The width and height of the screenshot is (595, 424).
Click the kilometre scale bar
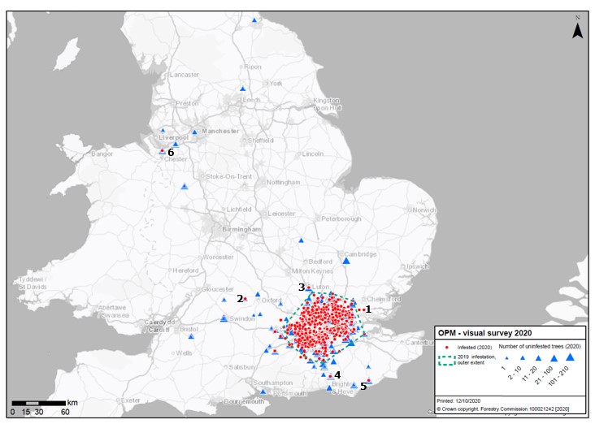click(38, 403)
